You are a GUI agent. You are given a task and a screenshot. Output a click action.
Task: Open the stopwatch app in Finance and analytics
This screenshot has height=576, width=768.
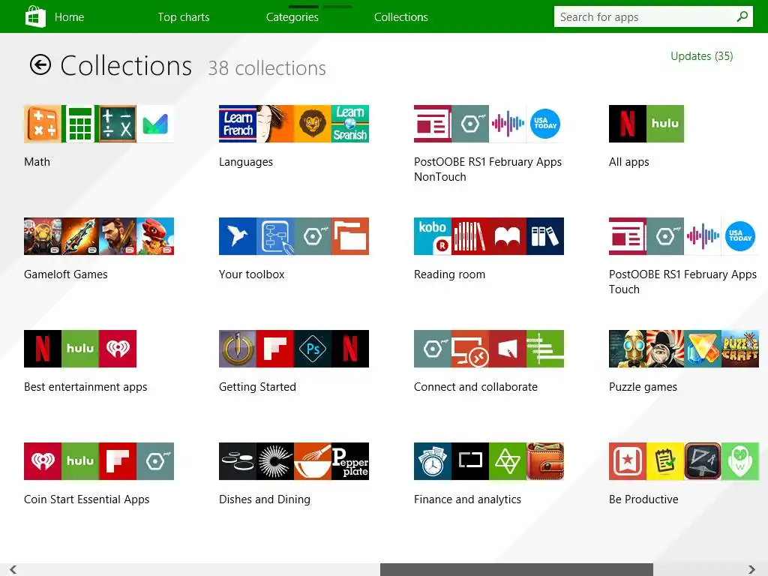click(433, 461)
